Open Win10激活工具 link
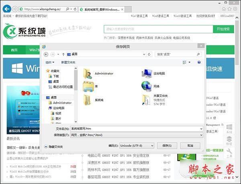 point(183,16)
